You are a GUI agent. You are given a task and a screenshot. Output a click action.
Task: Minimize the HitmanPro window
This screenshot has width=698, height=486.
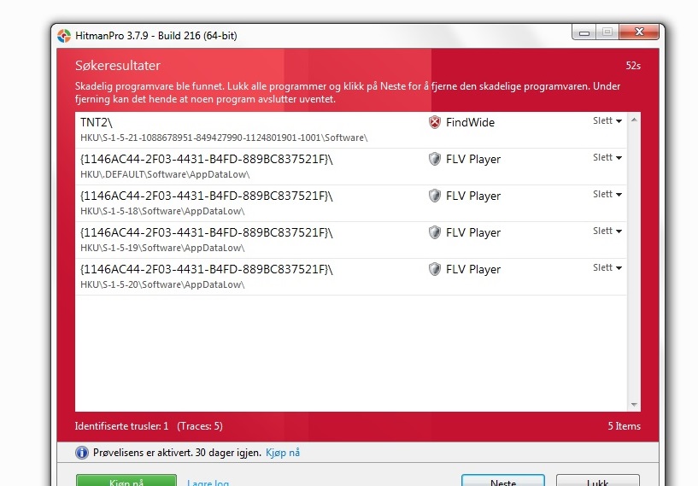click(x=584, y=32)
